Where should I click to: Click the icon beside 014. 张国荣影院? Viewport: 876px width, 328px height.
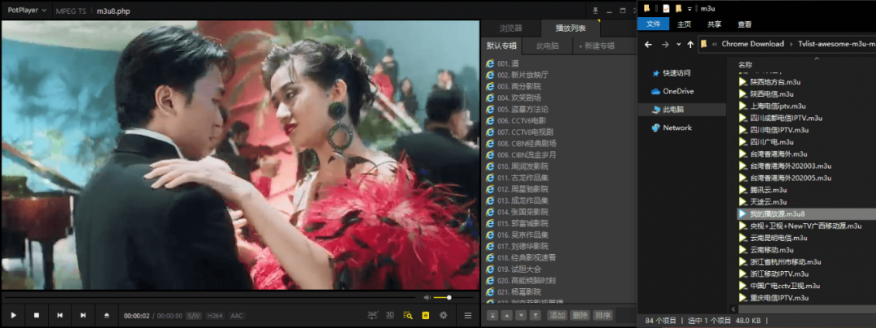click(490, 212)
